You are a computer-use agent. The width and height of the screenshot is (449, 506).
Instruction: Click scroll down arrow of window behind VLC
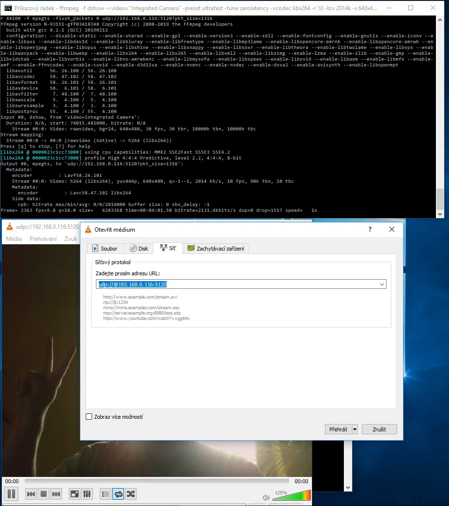[x=348, y=487]
